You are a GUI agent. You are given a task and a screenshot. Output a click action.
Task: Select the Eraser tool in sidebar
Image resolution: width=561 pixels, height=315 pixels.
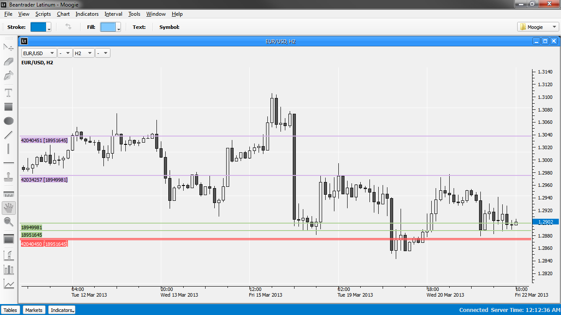[x=9, y=62]
